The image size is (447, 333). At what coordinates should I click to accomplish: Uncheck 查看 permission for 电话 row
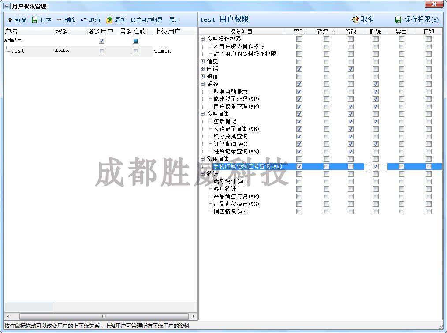click(299, 69)
